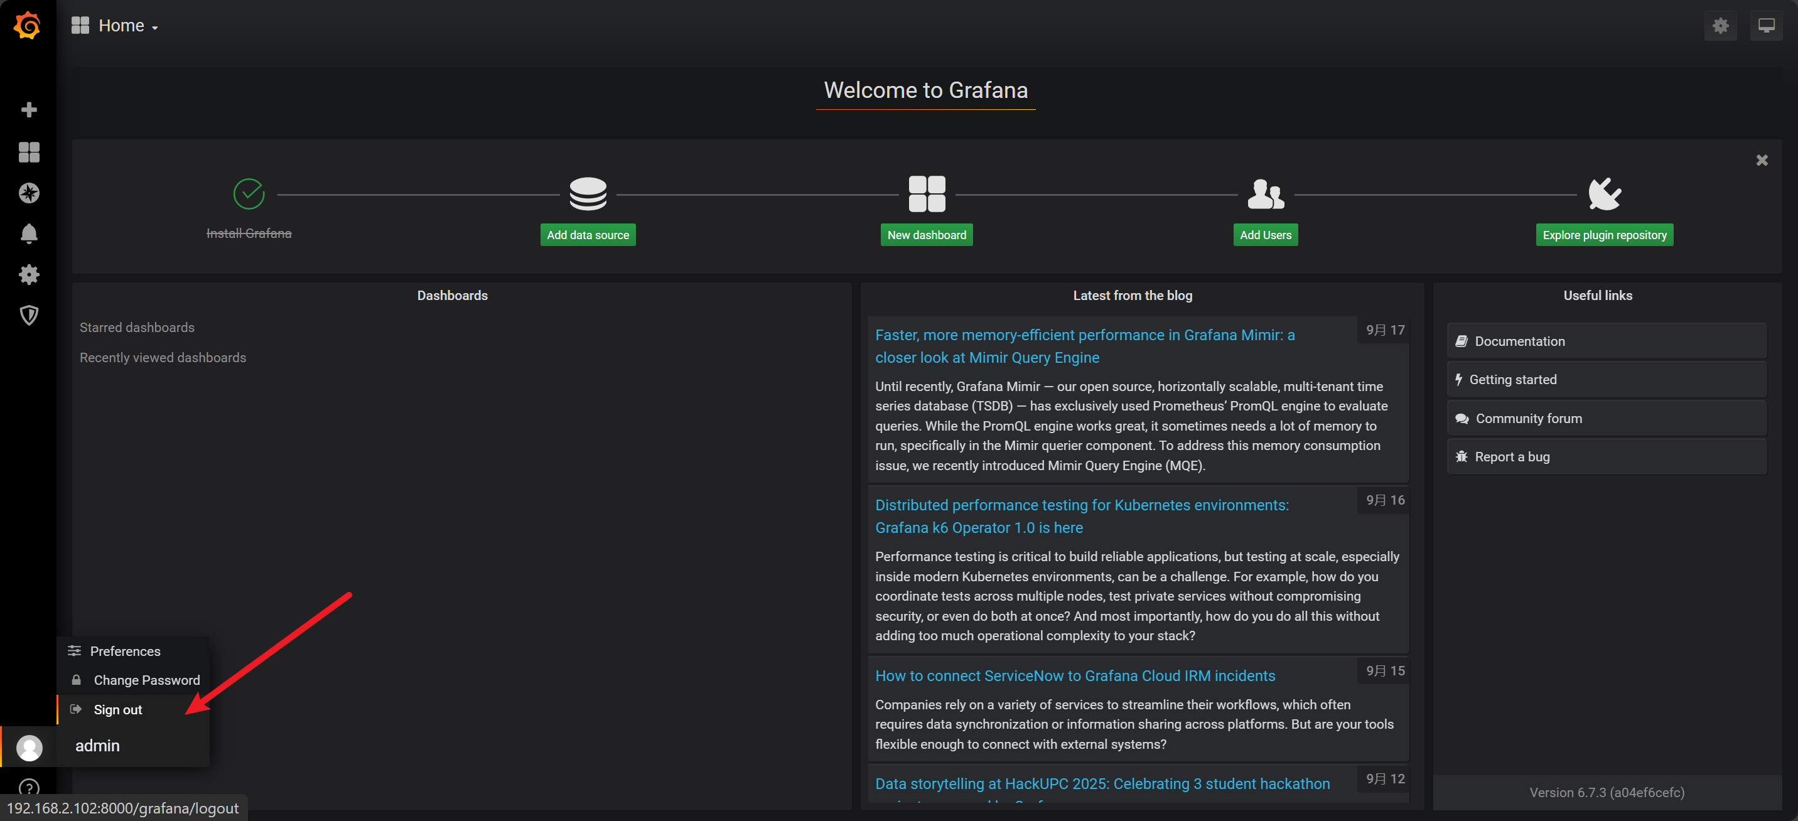This screenshot has height=821, width=1798.
Task: Open the Dashboards sidebar icon
Action: [x=29, y=151]
